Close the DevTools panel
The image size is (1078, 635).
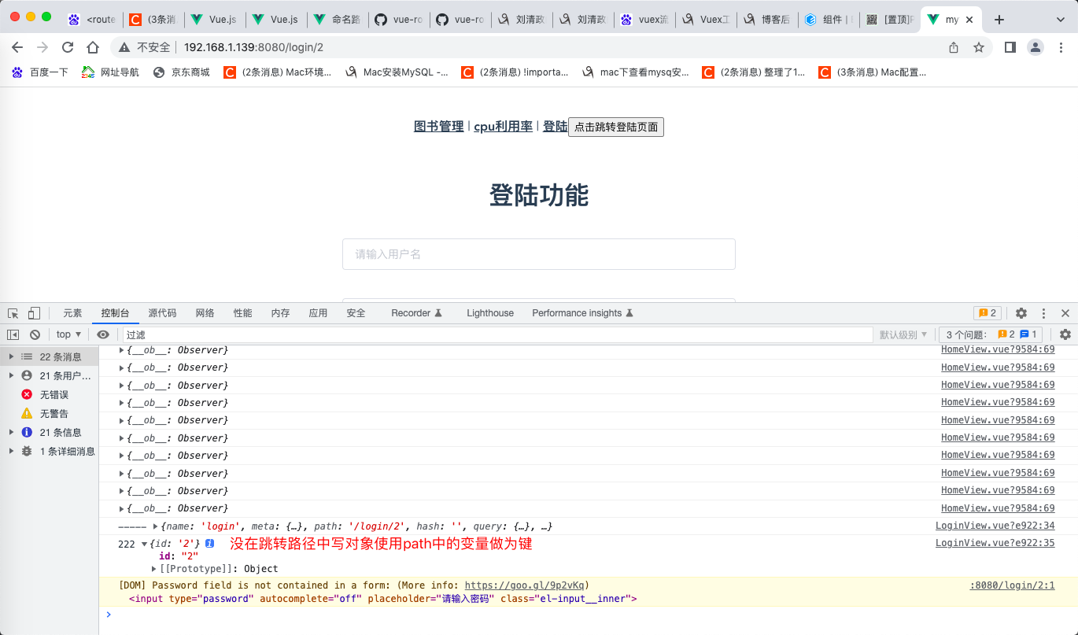(1065, 313)
